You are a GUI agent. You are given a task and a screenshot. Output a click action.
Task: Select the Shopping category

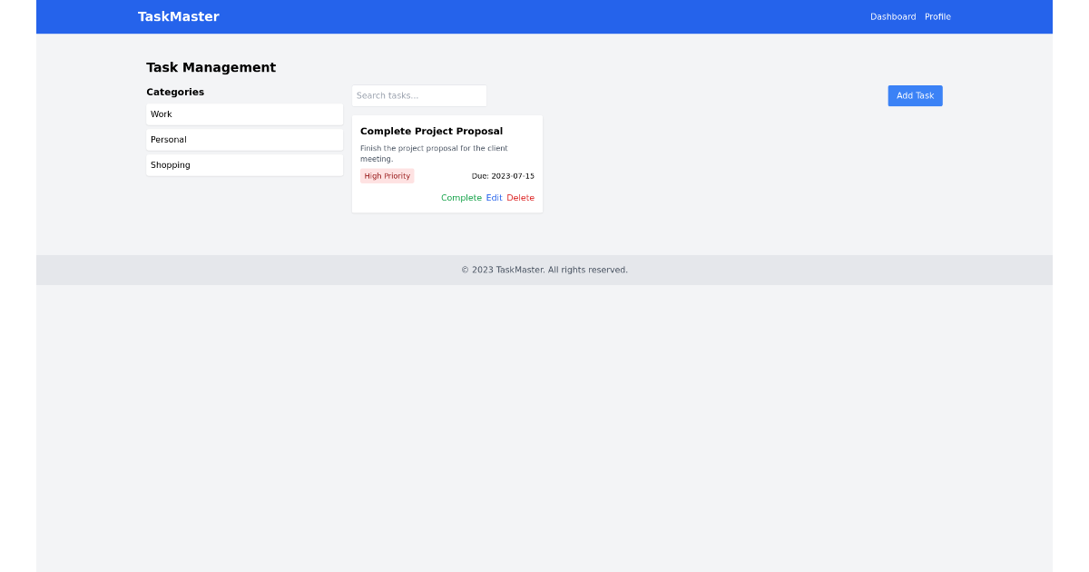tap(244, 164)
